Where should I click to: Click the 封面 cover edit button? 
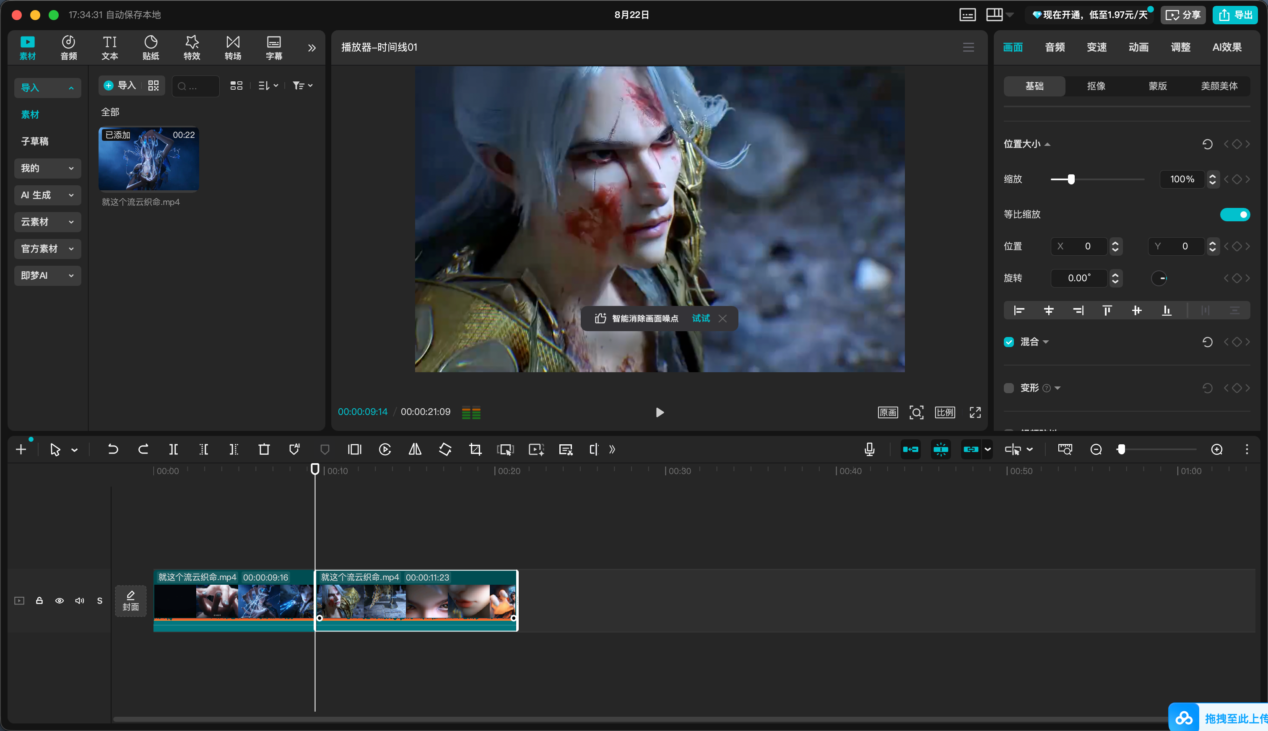(x=130, y=601)
